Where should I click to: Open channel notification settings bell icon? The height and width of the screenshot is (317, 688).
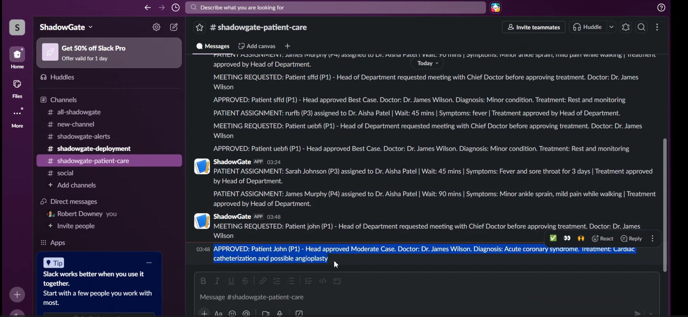(x=626, y=27)
